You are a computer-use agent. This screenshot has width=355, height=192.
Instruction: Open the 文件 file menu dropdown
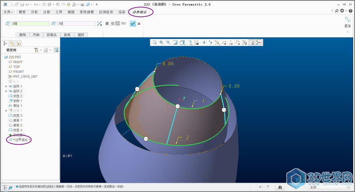tap(8, 12)
